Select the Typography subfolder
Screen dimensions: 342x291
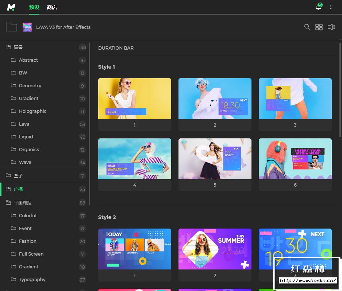point(32,279)
